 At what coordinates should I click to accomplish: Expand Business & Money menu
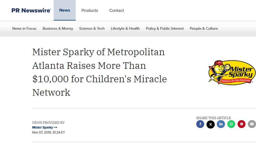tap(58, 28)
